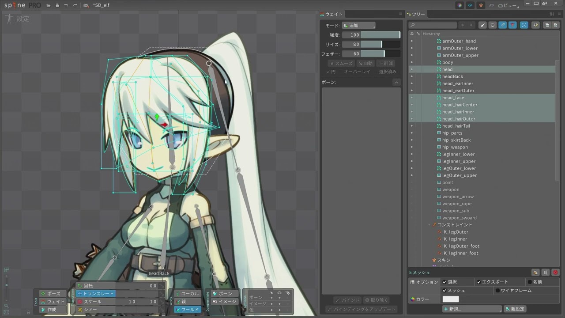Click the orange shirt skins icon at top
This screenshot has height=318, width=565.
point(480,5)
